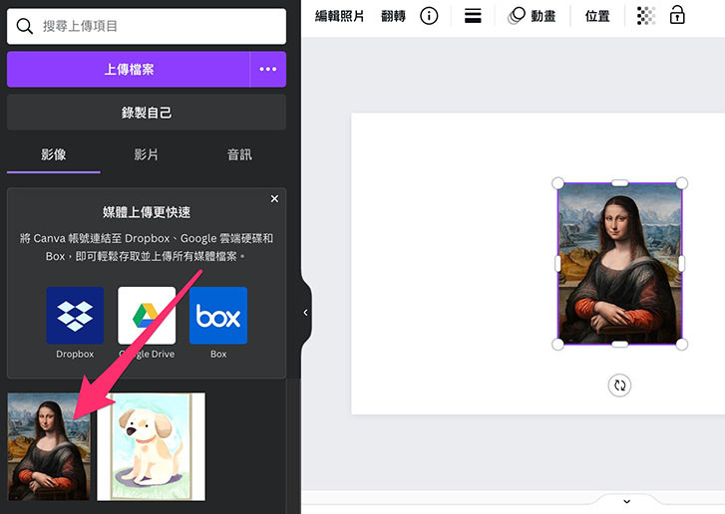Click the Mona Lisa image on canvas
The height and width of the screenshot is (514, 725).
click(x=619, y=264)
